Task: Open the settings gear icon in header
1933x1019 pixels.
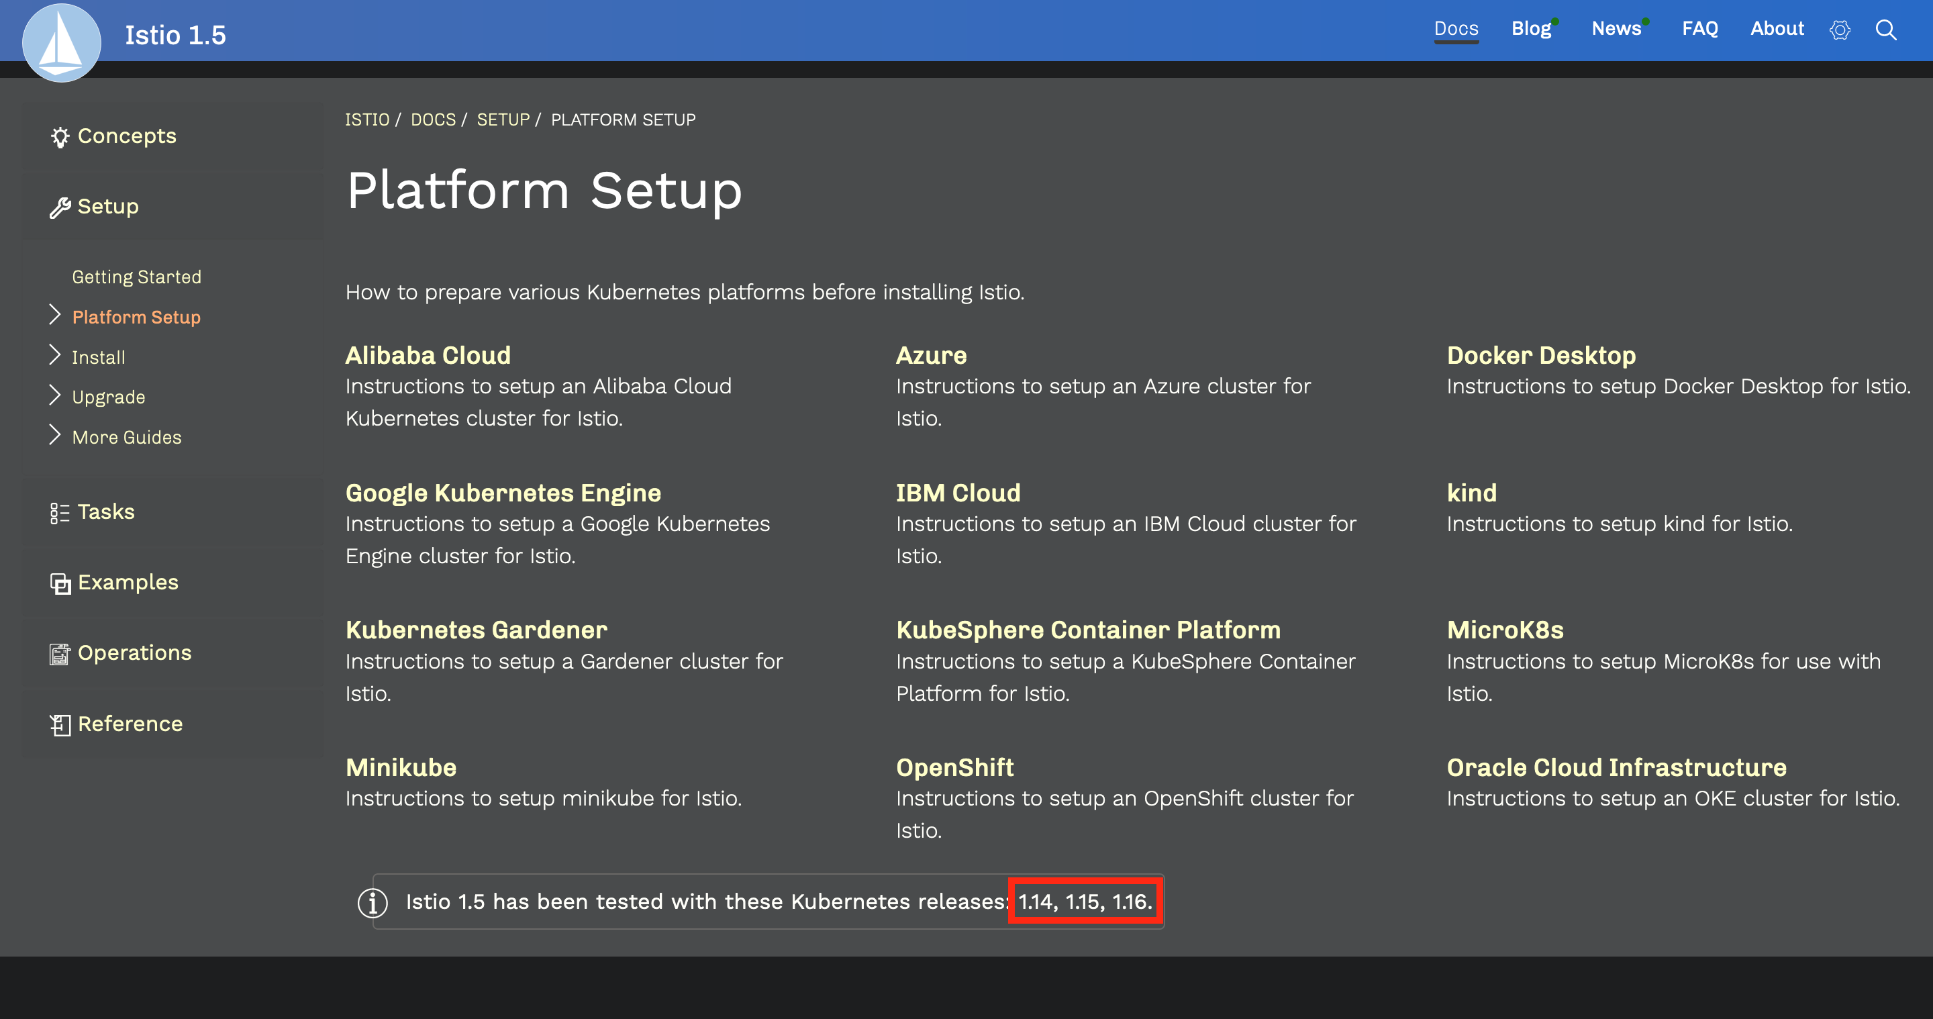Action: 1839,30
